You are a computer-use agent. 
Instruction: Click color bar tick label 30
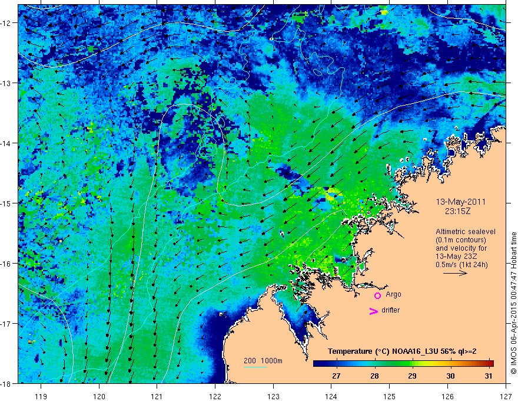tap(451, 376)
